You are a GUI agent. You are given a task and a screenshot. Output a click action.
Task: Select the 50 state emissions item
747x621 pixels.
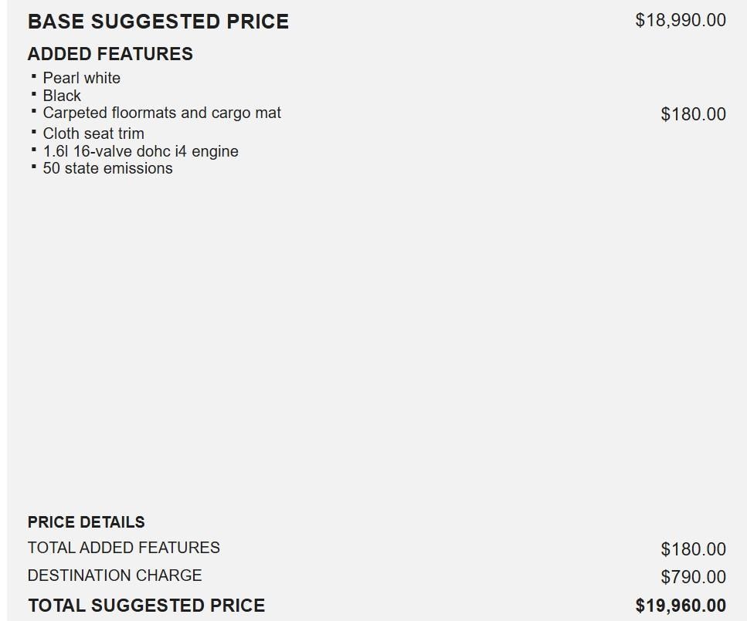pos(107,168)
